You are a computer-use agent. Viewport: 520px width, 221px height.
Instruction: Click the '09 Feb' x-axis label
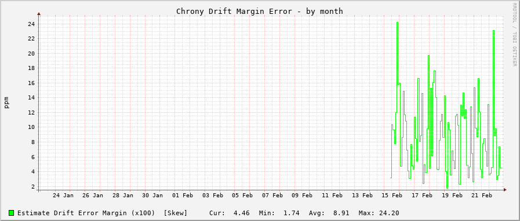point(302,196)
